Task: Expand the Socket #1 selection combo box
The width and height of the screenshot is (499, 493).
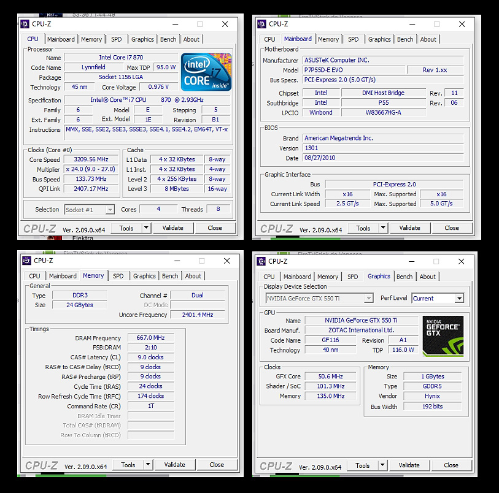Action: click(110, 210)
